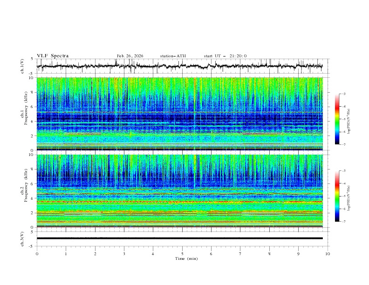Click the time axis tick label '5'
The image size is (369, 285).
coord(182,254)
